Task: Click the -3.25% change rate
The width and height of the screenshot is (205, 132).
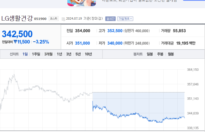Action: (x=41, y=42)
